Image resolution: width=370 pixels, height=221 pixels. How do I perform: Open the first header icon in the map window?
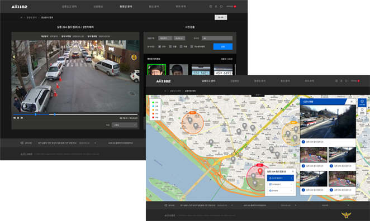tap(336, 81)
